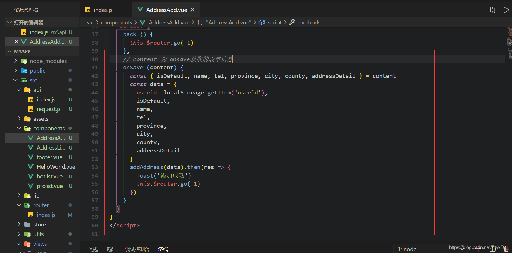Viewport: 512px width, 253px height.
Task: Collapse the views folder
Action: coord(19,244)
